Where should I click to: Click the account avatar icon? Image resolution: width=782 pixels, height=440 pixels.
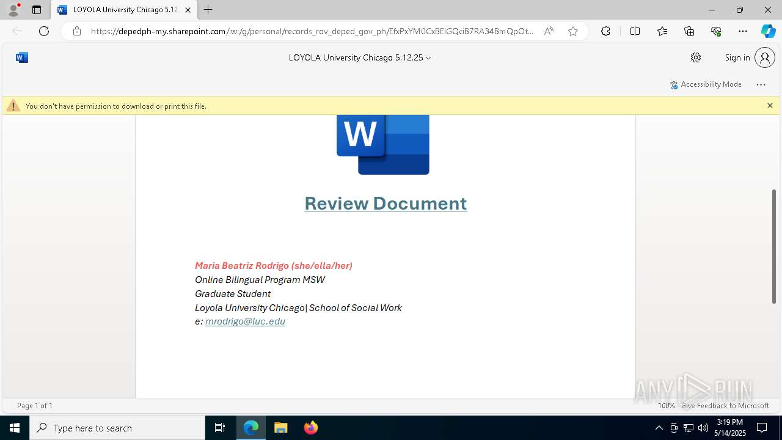click(765, 57)
